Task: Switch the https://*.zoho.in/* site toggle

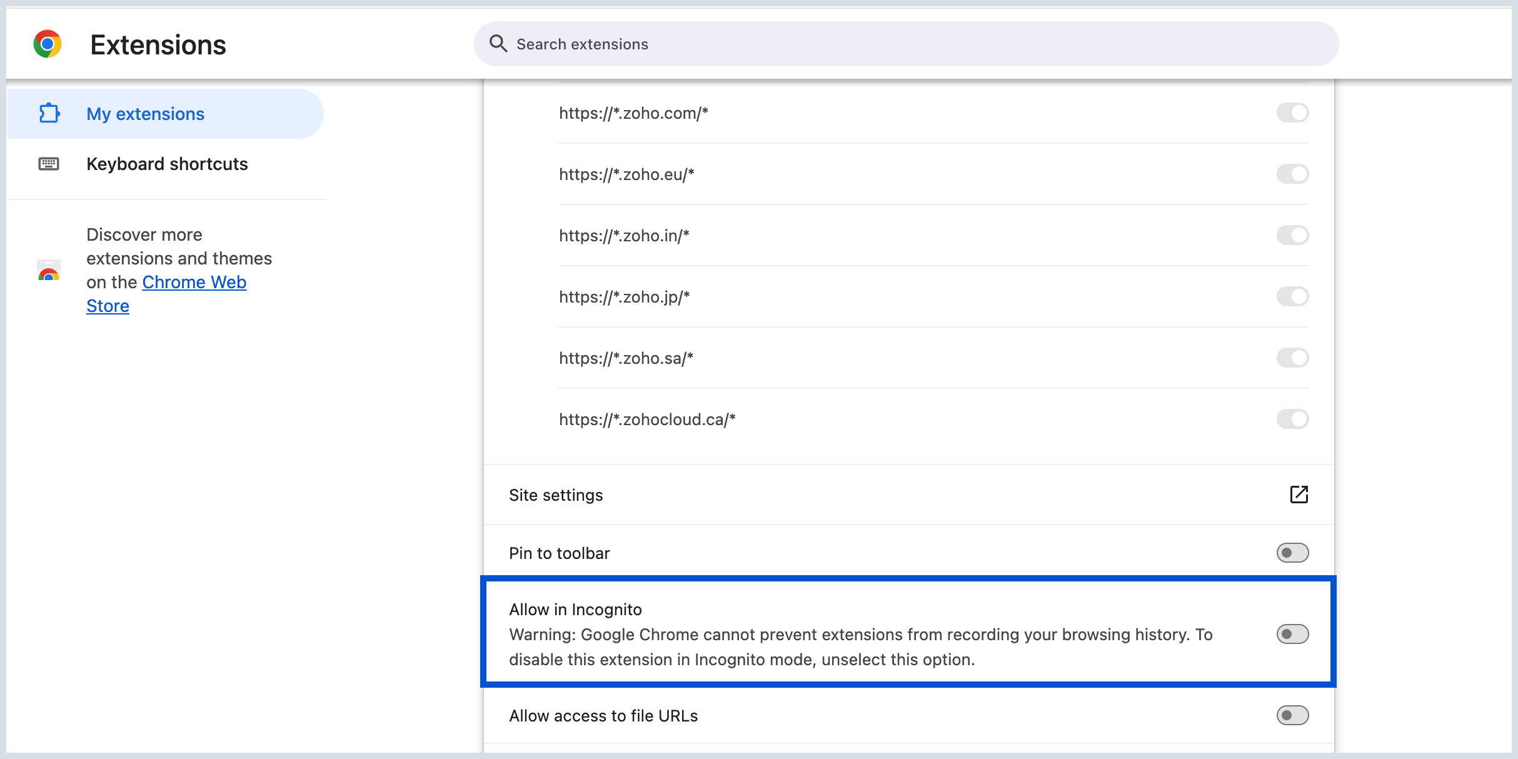Action: (x=1292, y=235)
